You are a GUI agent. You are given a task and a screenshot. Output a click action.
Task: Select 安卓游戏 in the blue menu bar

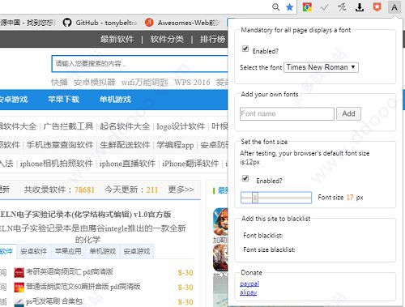coord(14,100)
